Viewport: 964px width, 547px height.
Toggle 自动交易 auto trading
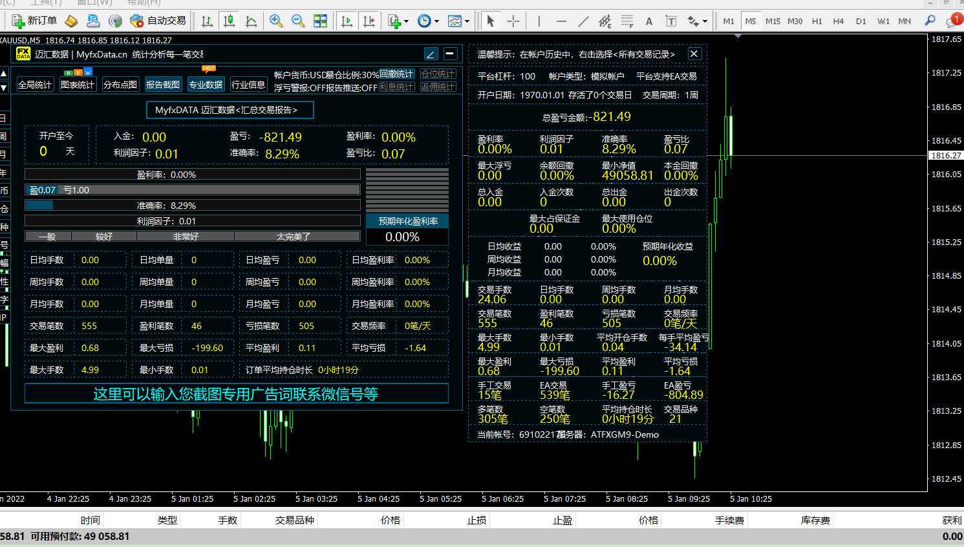tap(158, 21)
